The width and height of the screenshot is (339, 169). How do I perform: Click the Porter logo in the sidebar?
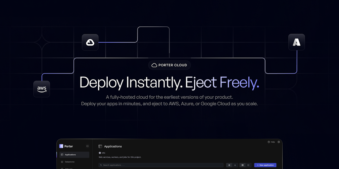pos(66,146)
